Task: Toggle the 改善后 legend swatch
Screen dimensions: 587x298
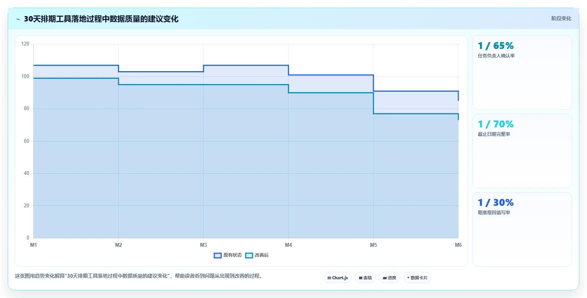Action: (x=249, y=255)
